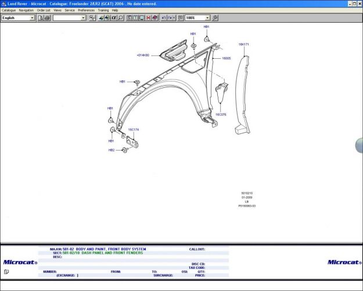363x291 pixels.
Task: Open the Views menu
Action: 57,10
